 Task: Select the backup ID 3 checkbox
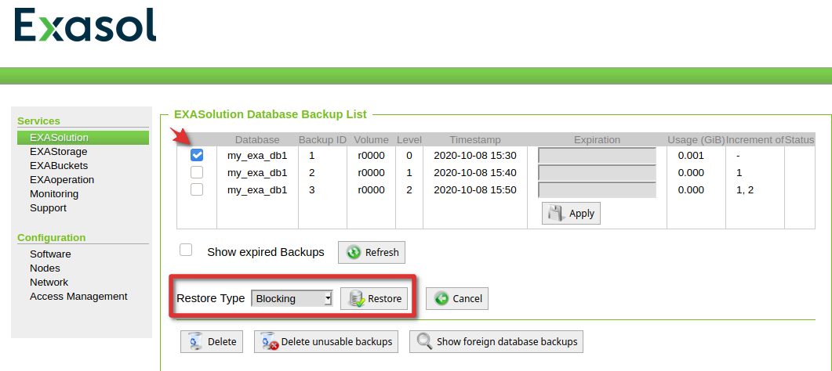[197, 189]
